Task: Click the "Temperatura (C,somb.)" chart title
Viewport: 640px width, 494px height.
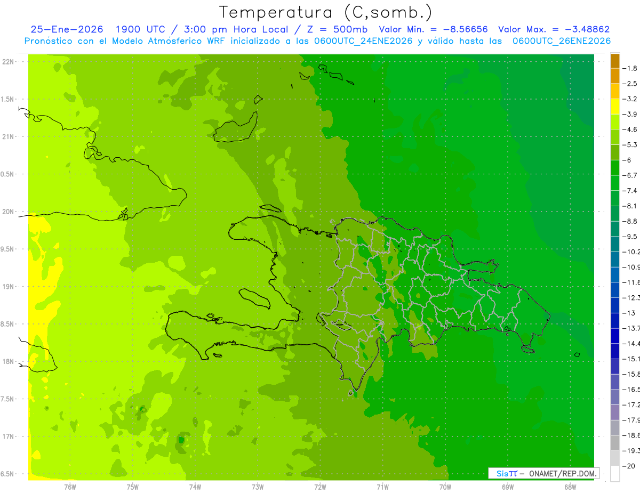Action: click(x=326, y=12)
